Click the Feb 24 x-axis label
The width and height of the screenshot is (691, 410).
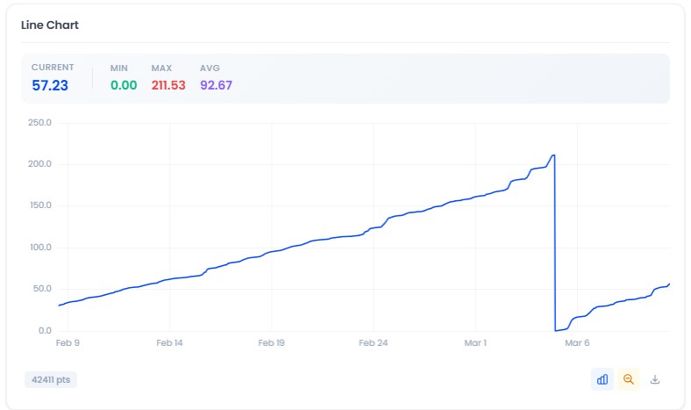[x=374, y=343]
